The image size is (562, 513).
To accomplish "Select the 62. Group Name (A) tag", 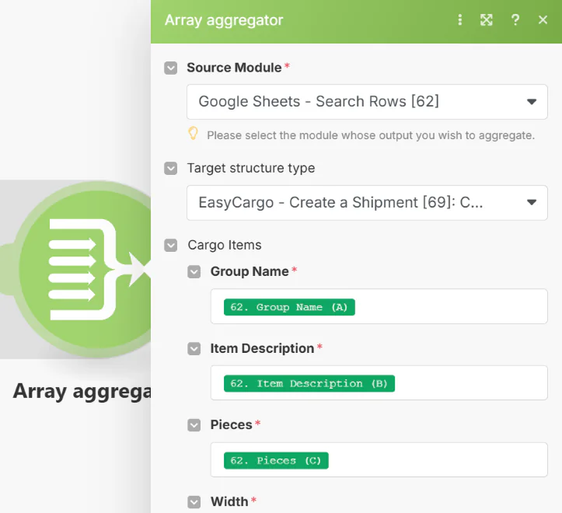I will coord(289,307).
